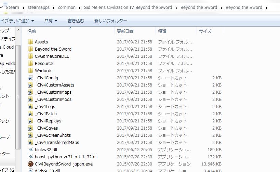Click the _Civ4ScreenShots name text

tap(53, 135)
